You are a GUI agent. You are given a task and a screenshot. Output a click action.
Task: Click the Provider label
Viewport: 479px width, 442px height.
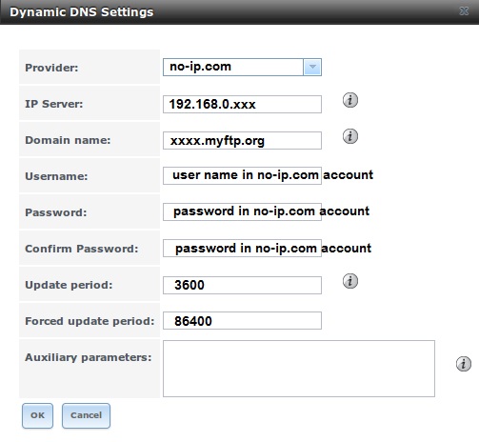click(x=51, y=68)
